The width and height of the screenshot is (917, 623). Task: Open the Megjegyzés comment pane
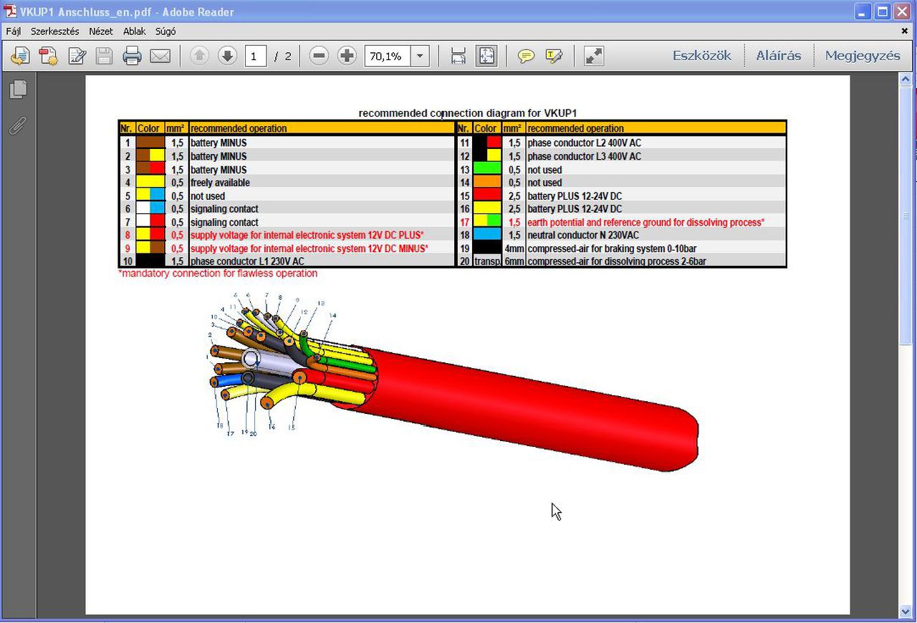pyautogui.click(x=863, y=56)
